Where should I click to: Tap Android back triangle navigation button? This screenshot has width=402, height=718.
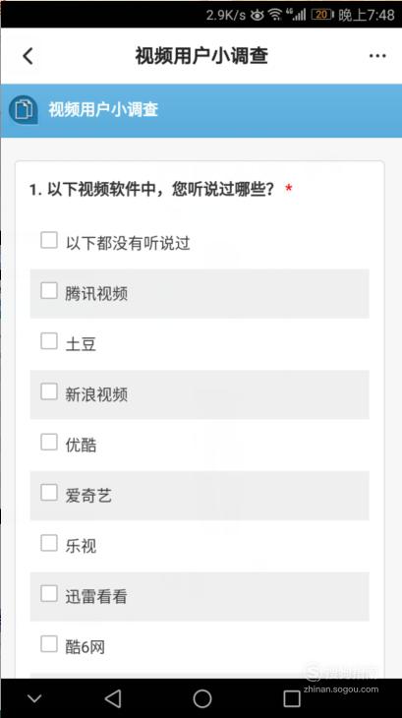(x=112, y=698)
